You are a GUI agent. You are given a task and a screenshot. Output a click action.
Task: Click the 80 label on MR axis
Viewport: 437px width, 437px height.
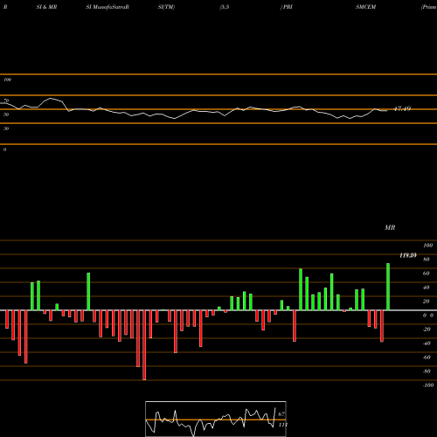427,260
